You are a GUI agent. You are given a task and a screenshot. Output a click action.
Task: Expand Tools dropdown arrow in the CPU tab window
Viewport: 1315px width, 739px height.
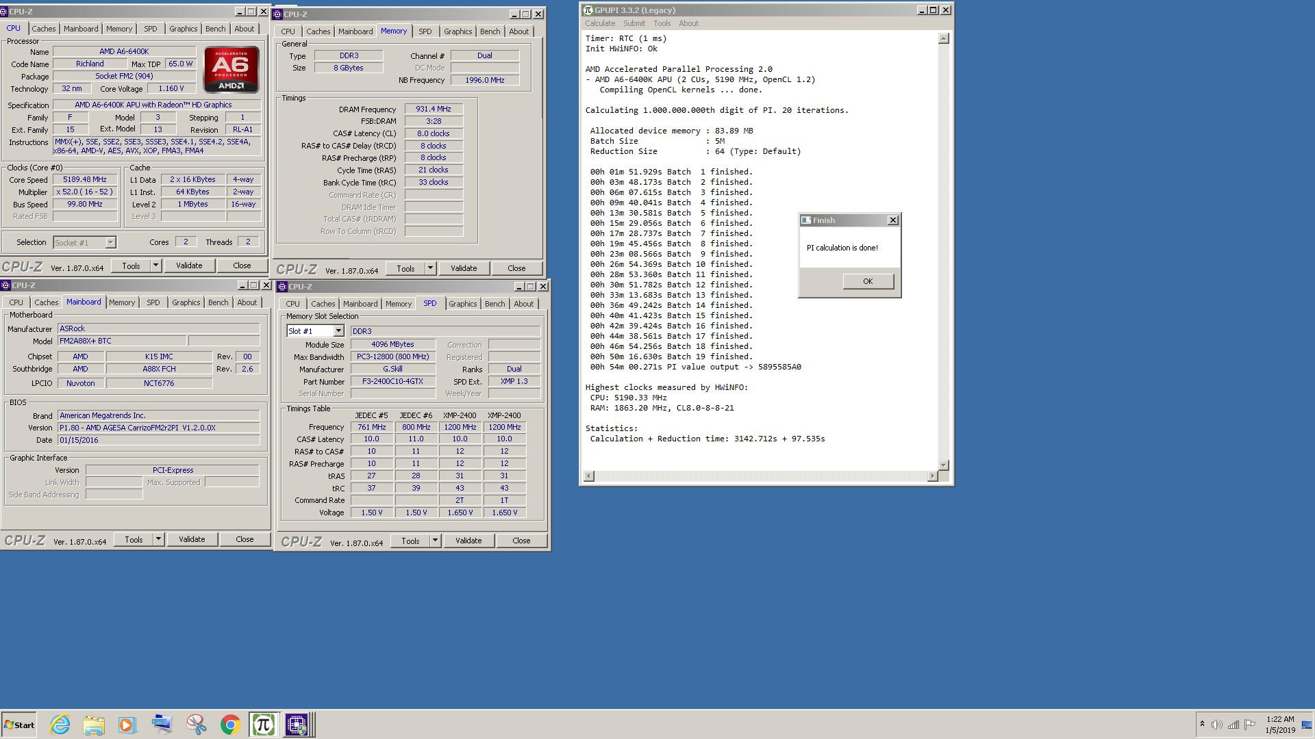(155, 265)
